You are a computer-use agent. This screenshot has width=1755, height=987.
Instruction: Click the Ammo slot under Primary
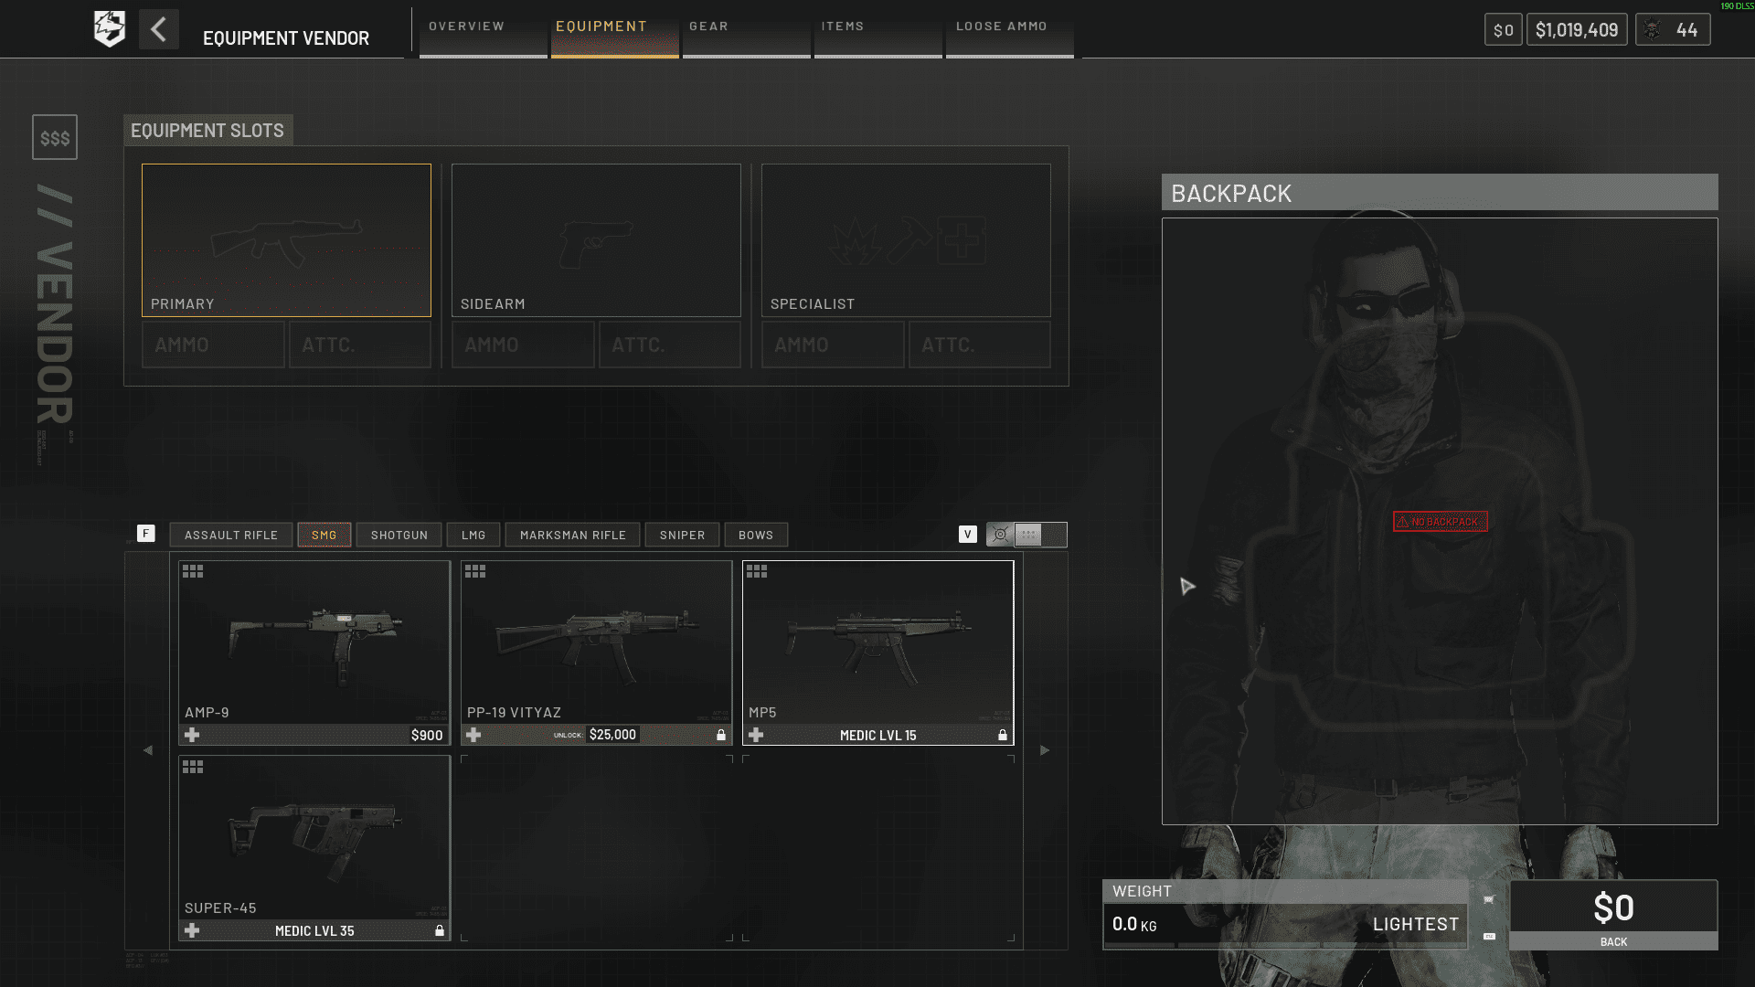point(213,345)
